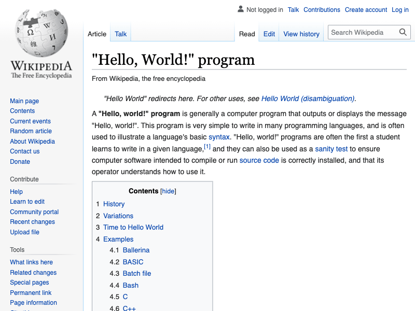The height and width of the screenshot is (311, 415).
Task: Switch to the Talk tab
Action: [x=121, y=34]
